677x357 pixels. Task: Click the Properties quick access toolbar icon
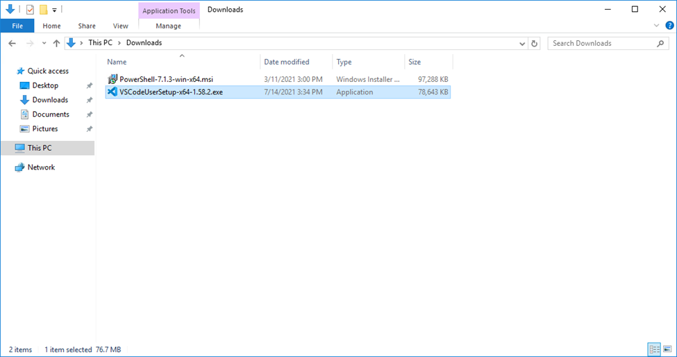[x=30, y=9]
